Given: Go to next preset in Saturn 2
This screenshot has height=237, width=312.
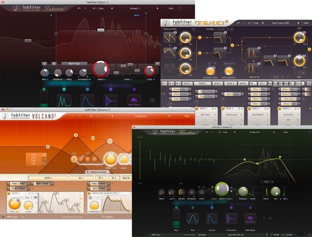Looking at the screenshot, I should pos(157,8).
